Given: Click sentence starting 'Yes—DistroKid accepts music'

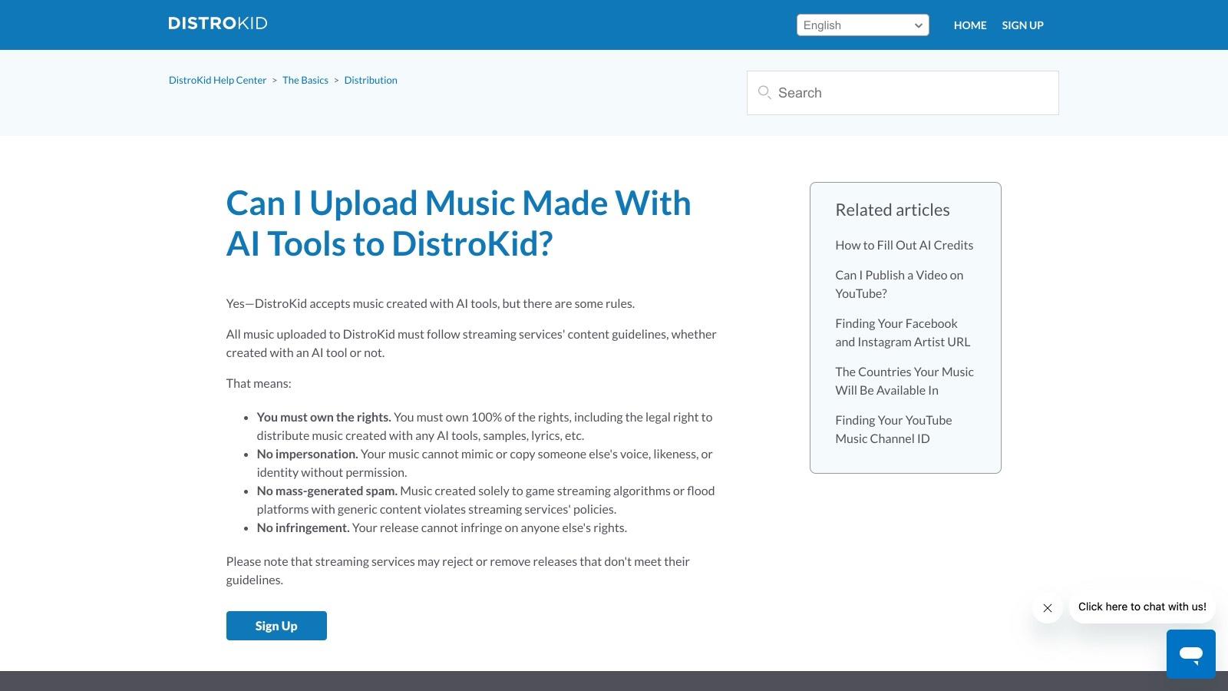Looking at the screenshot, I should point(431,303).
